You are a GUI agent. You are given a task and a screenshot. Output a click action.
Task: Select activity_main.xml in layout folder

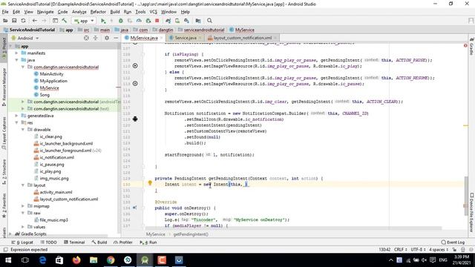tap(56, 192)
